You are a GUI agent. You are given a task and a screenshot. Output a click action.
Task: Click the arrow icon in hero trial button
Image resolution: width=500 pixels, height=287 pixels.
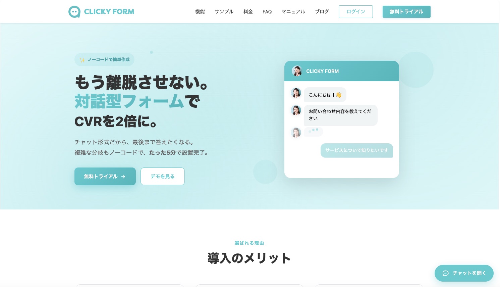123,177
